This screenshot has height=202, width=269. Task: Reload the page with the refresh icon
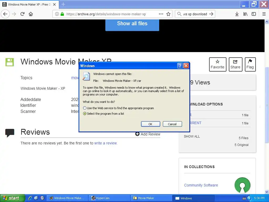click(22, 14)
